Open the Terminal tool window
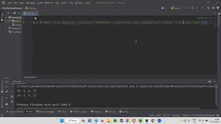The width and height of the screenshot is (221, 124). tap(110, 112)
